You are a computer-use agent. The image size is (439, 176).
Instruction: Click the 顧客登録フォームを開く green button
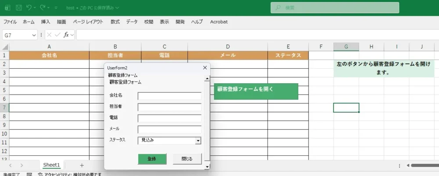(256, 92)
